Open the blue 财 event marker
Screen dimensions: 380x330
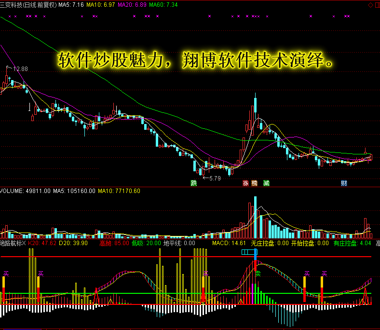pos(344,183)
